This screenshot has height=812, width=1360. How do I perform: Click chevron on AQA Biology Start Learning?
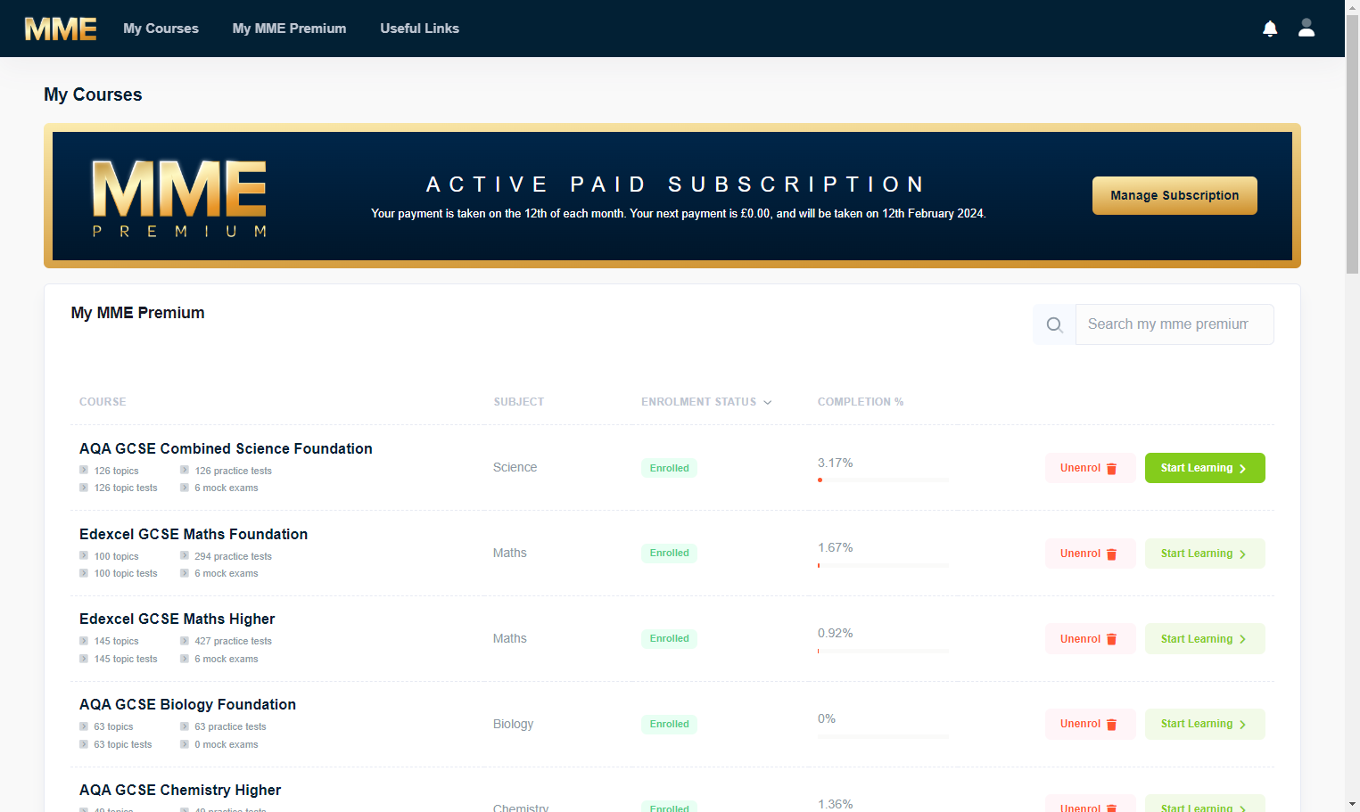(1242, 725)
